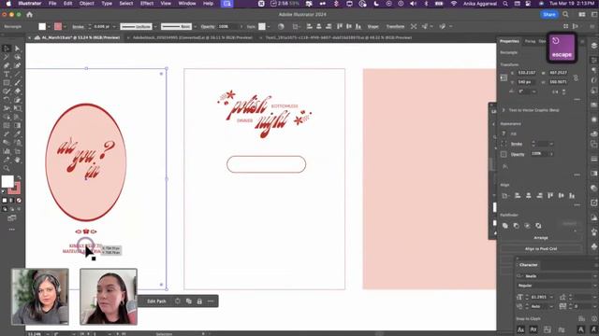
Task: Click the Pathfinder Minus Front icon
Action: point(516,226)
